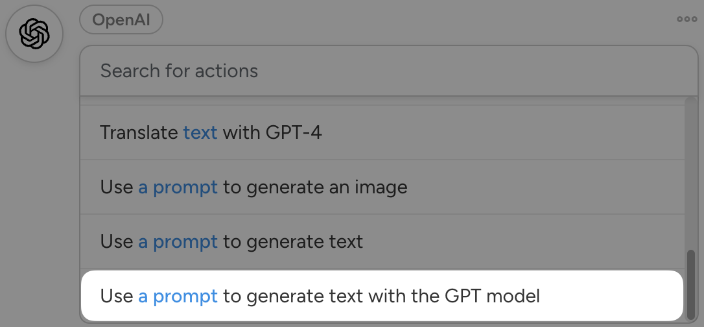Viewport: 704px width, 327px height.
Task: Open the three-dot more options menu
Action: click(686, 19)
